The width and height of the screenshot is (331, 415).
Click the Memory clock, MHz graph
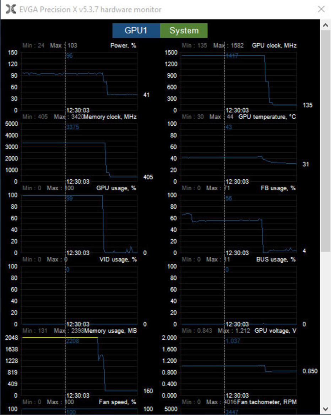coord(79,152)
